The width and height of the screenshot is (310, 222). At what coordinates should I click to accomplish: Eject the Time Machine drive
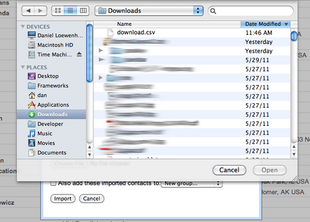pyautogui.click(x=79, y=54)
